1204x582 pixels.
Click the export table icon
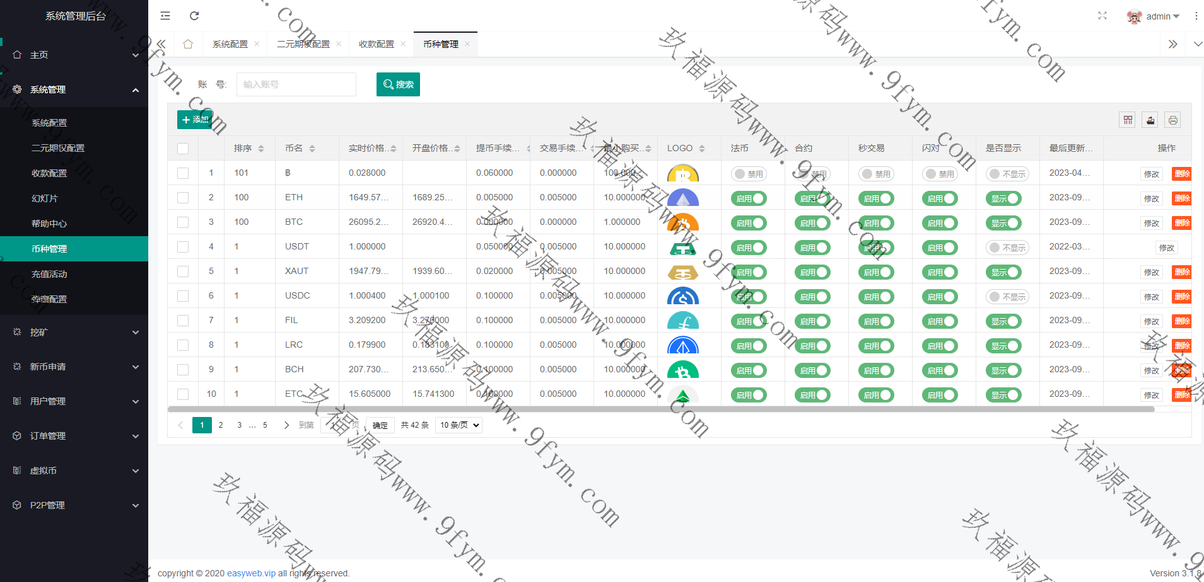(x=1150, y=120)
